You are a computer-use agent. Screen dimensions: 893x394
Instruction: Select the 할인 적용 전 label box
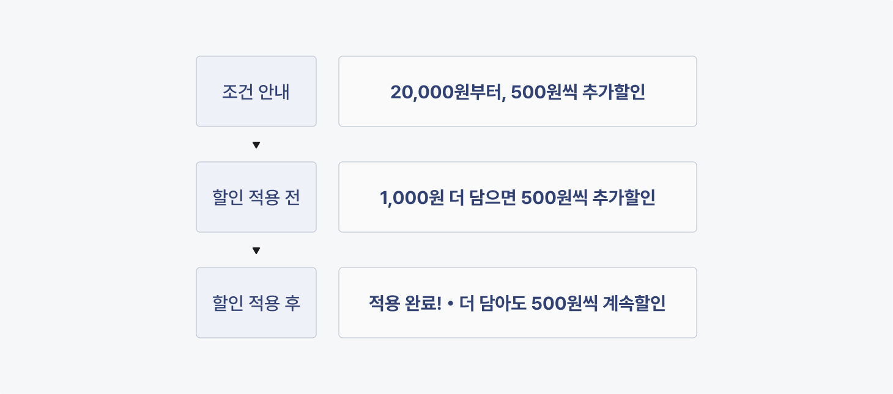(256, 197)
